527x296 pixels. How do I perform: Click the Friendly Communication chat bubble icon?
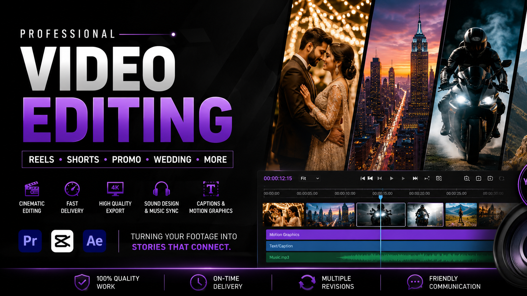pyautogui.click(x=415, y=282)
